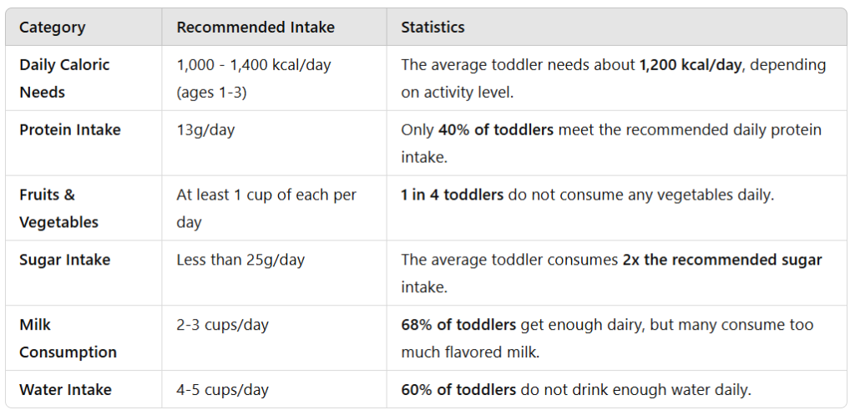Click the Statistics column header
Image resolution: width=855 pixels, height=410 pixels.
[x=433, y=28]
